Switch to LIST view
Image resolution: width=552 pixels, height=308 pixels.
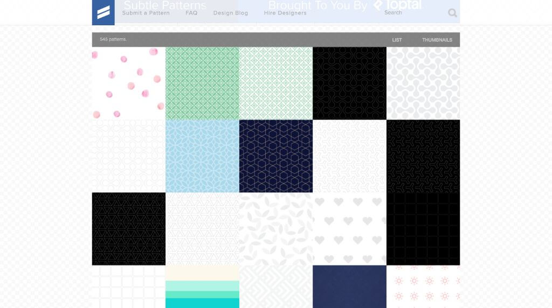[397, 40]
